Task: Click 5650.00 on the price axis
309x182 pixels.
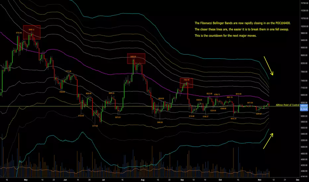Action: [x=304, y=128]
